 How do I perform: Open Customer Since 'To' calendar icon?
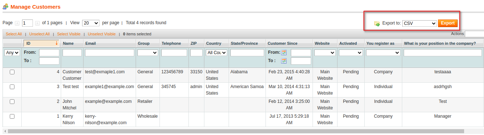coord(284,61)
